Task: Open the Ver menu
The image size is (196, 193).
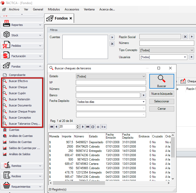Action: coord(26,9)
